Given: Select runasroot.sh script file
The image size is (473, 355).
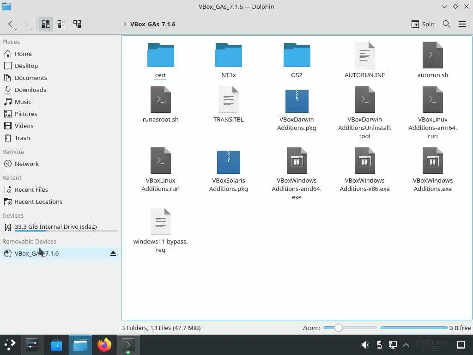Looking at the screenshot, I should point(160,105).
